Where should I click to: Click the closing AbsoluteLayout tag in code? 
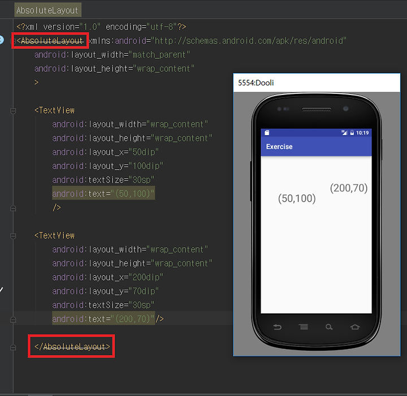[72, 347]
